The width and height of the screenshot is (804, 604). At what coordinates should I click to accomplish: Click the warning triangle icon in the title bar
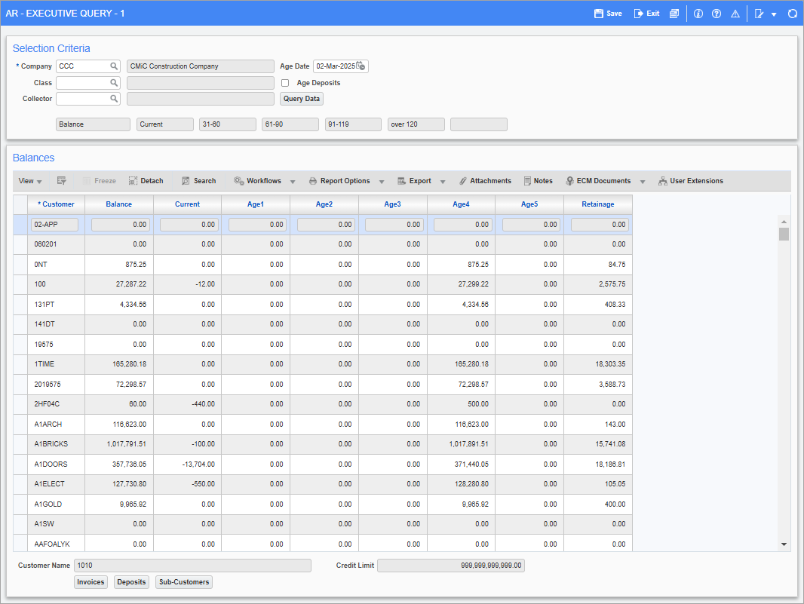pyautogui.click(x=735, y=13)
